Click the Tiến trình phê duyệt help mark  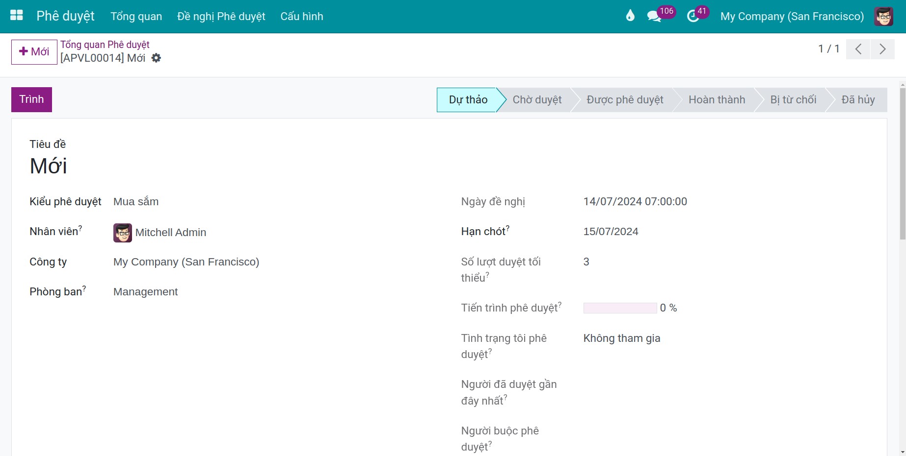tap(560, 305)
